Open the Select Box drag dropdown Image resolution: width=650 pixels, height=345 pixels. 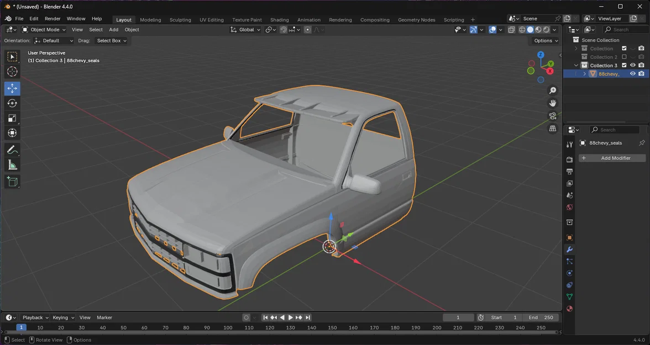pyautogui.click(x=112, y=41)
